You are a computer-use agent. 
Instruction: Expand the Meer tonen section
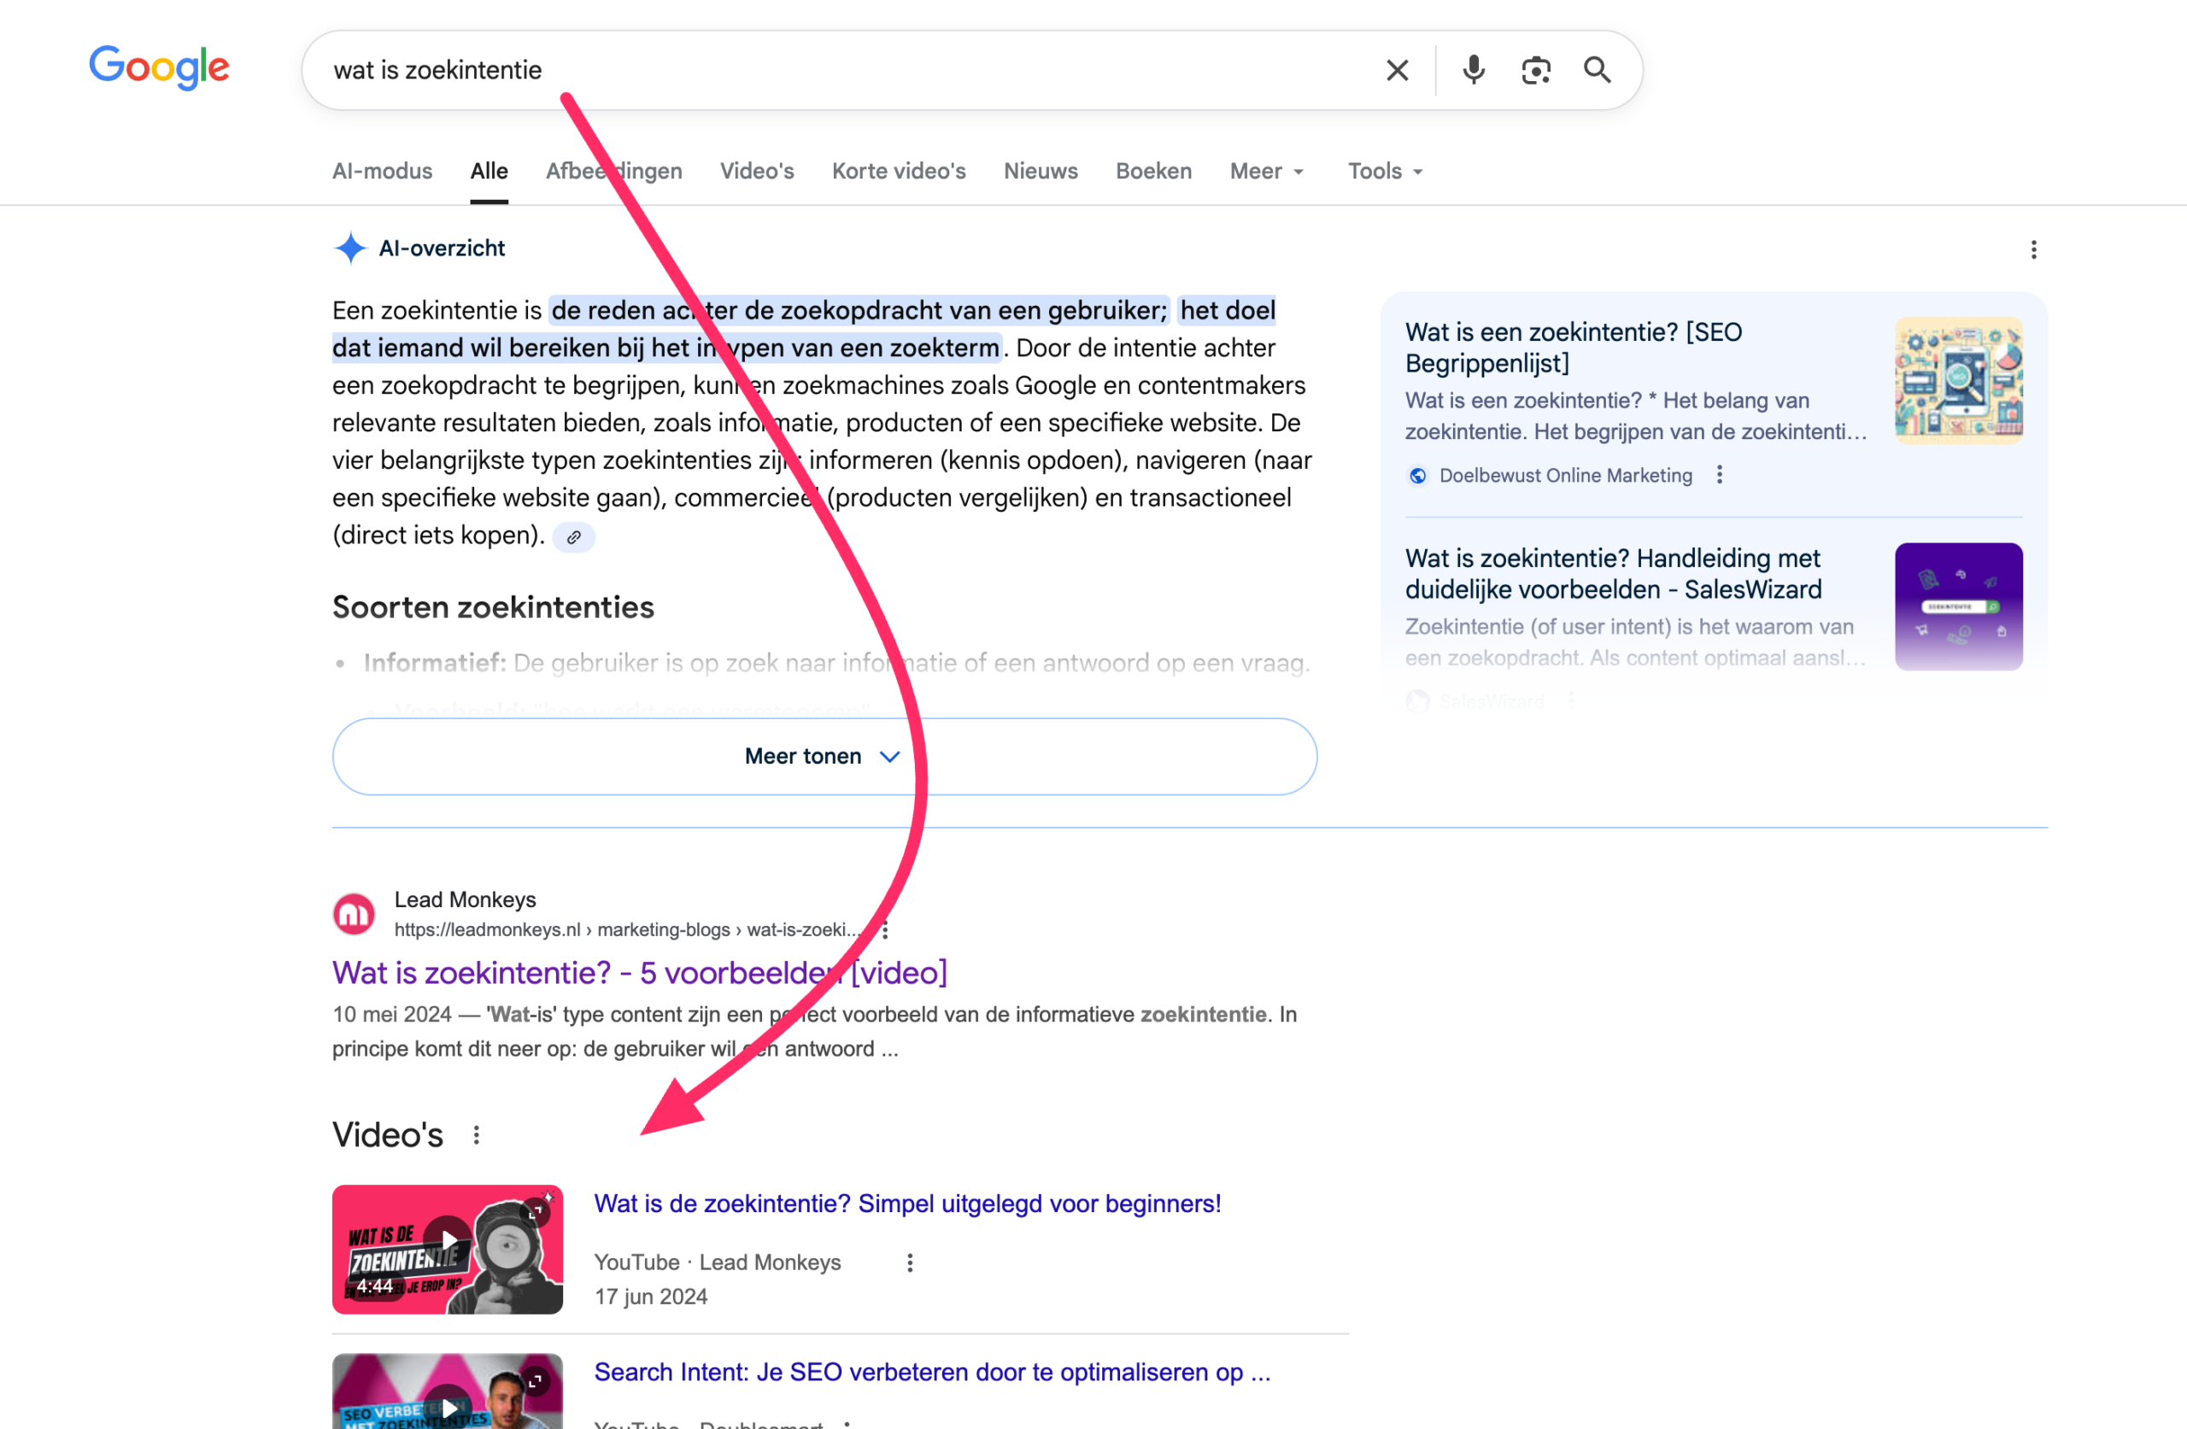pos(824,755)
